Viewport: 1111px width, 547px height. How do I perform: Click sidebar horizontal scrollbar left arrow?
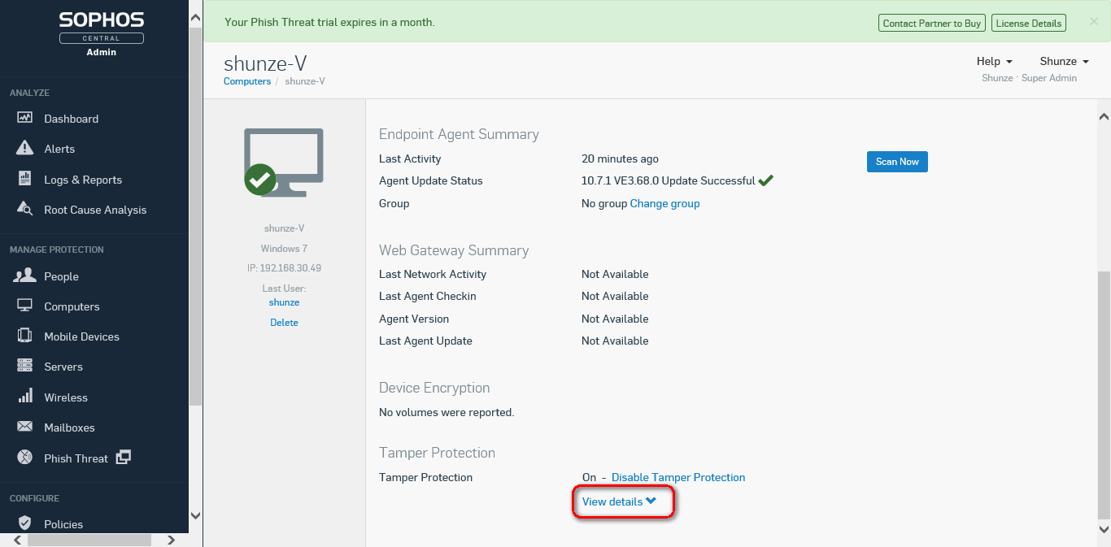click(x=18, y=540)
